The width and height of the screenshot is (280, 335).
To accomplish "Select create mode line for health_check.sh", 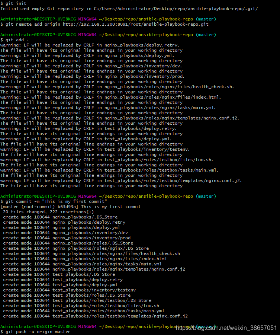I will point(91,253).
